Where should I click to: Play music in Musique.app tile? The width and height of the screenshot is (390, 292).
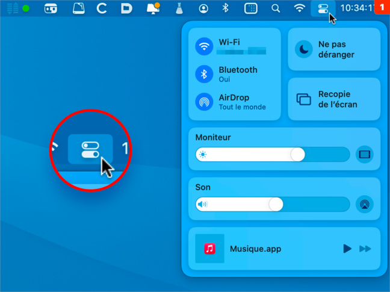(347, 249)
